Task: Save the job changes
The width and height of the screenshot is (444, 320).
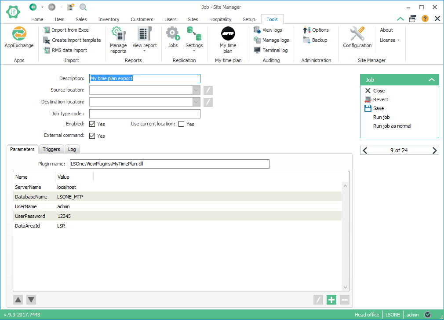Action: point(378,108)
